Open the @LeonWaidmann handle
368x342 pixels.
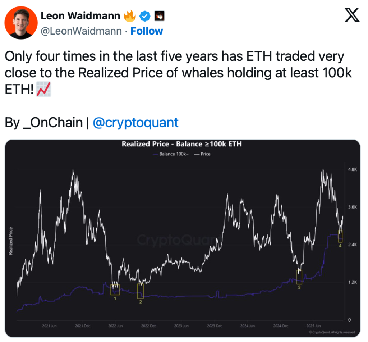point(81,31)
